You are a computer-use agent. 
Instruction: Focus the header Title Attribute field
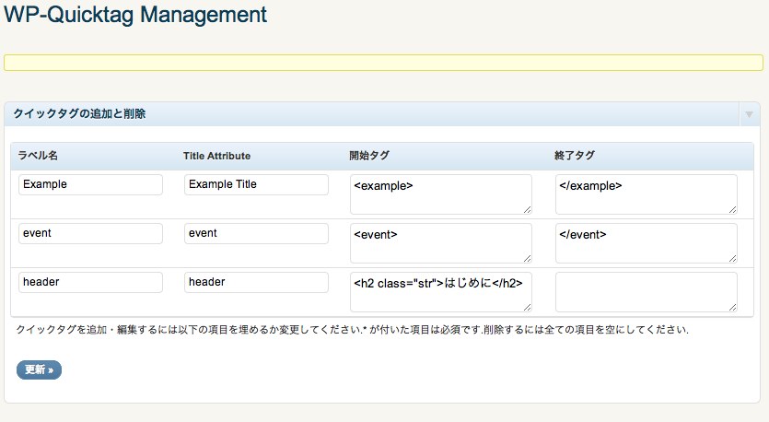click(256, 283)
